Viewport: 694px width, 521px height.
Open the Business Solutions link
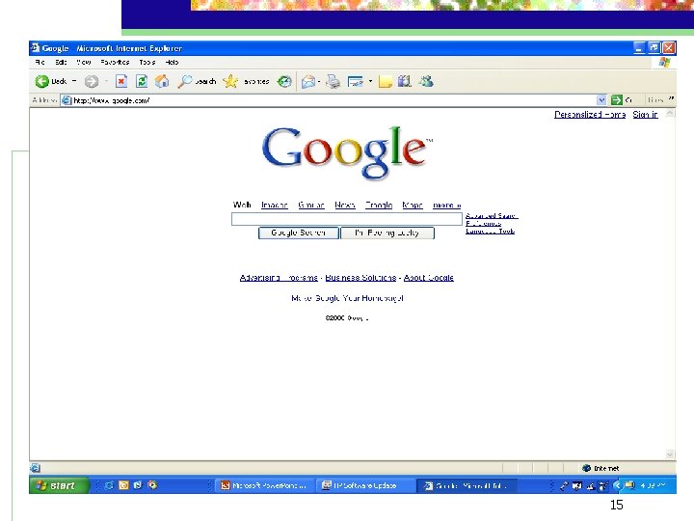coord(360,277)
